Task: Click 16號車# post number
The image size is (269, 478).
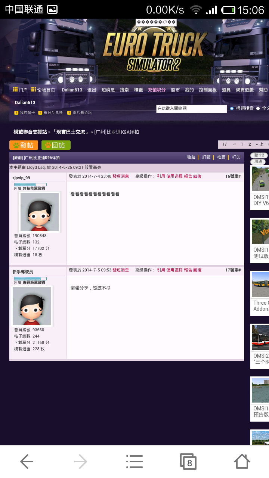Action: (x=233, y=176)
